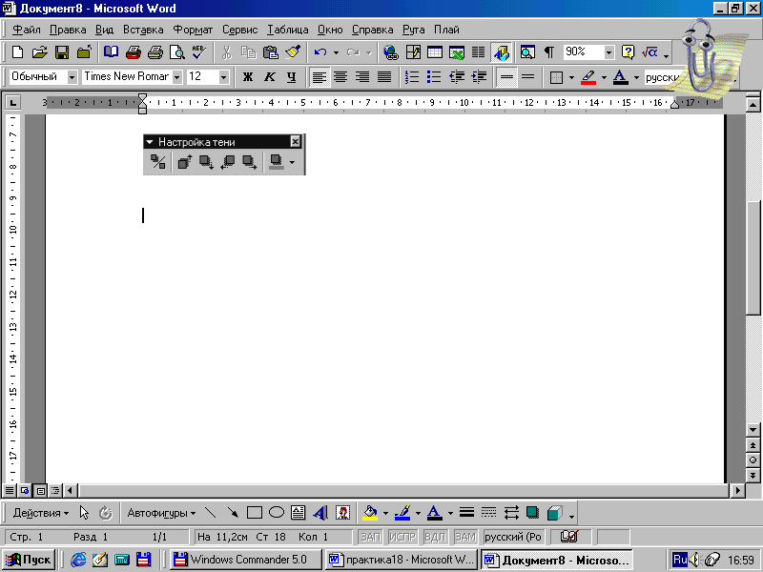This screenshot has width=763, height=572.
Task: Open a file with the folder icon
Action: pos(39,52)
